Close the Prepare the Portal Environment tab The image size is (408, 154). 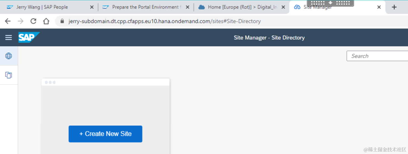(x=187, y=7)
